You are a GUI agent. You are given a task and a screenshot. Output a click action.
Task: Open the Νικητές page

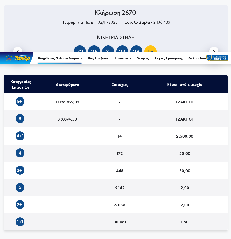(143, 58)
